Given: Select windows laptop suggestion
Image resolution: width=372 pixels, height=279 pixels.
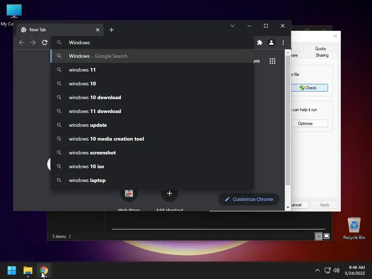Looking at the screenshot, I should tap(152, 180).
